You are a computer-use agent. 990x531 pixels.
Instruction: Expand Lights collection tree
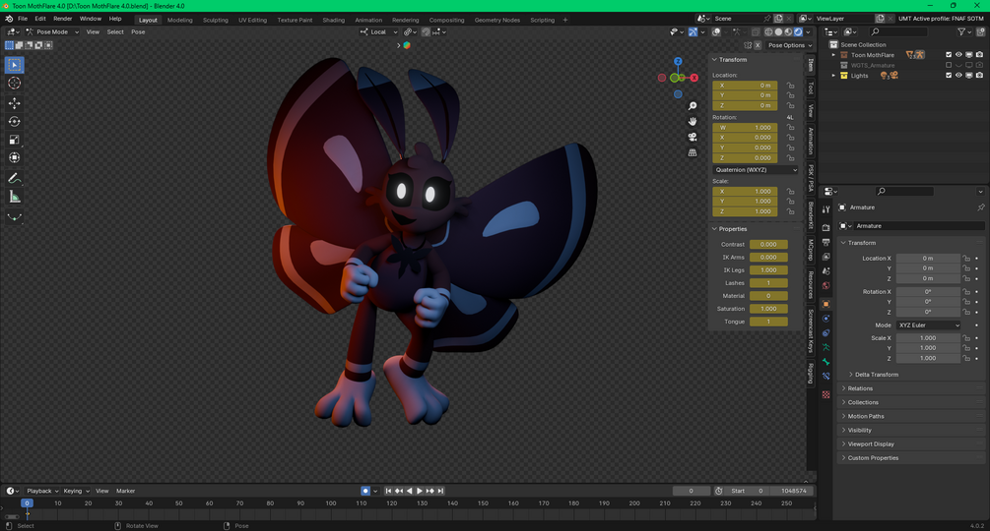coord(833,76)
